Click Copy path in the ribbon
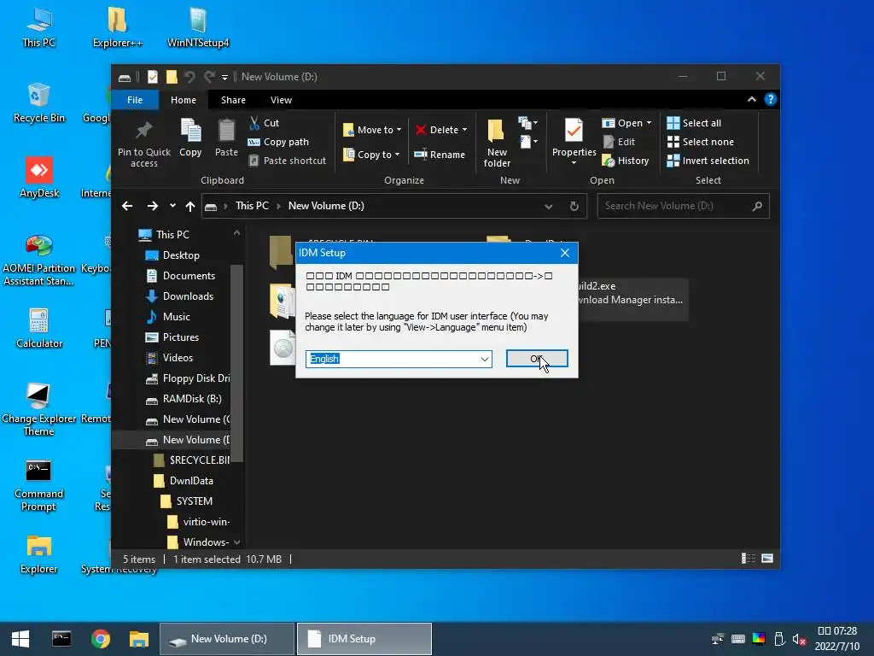The height and width of the screenshot is (656, 874). point(278,142)
